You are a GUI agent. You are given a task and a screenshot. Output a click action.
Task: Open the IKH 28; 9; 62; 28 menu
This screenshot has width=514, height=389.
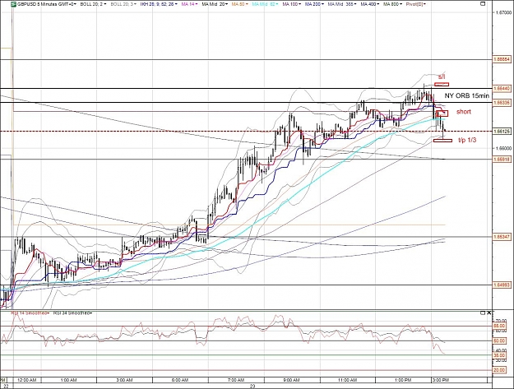pos(159,4)
